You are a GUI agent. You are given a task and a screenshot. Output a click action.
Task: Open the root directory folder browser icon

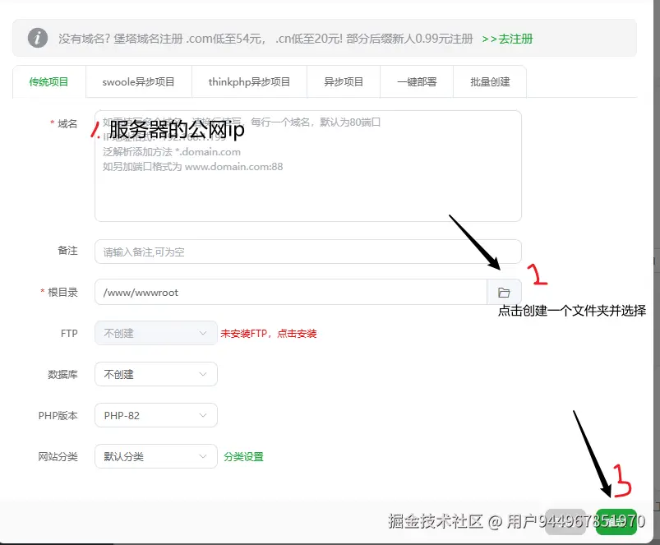(504, 292)
